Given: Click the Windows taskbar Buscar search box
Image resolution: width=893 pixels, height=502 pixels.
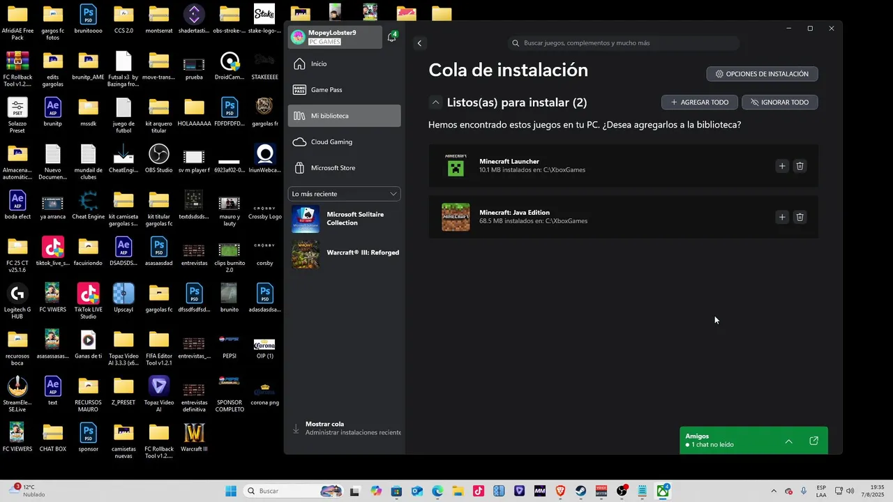Looking at the screenshot, I should [294, 491].
